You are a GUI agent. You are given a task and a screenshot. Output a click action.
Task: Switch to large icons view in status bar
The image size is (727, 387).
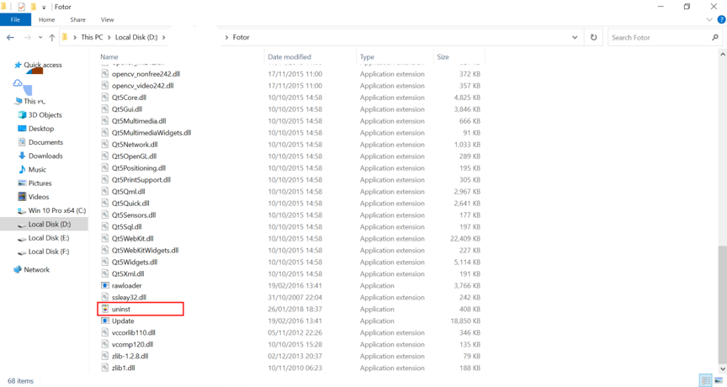tap(718, 381)
